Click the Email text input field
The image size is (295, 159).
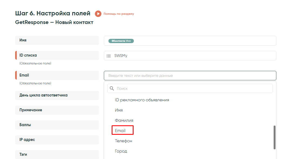tap(190, 76)
